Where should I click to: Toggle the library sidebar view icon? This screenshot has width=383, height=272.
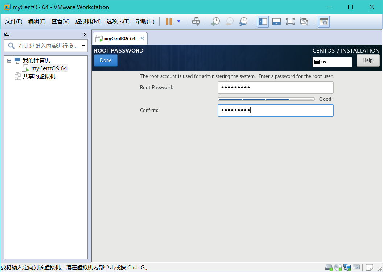[263, 21]
